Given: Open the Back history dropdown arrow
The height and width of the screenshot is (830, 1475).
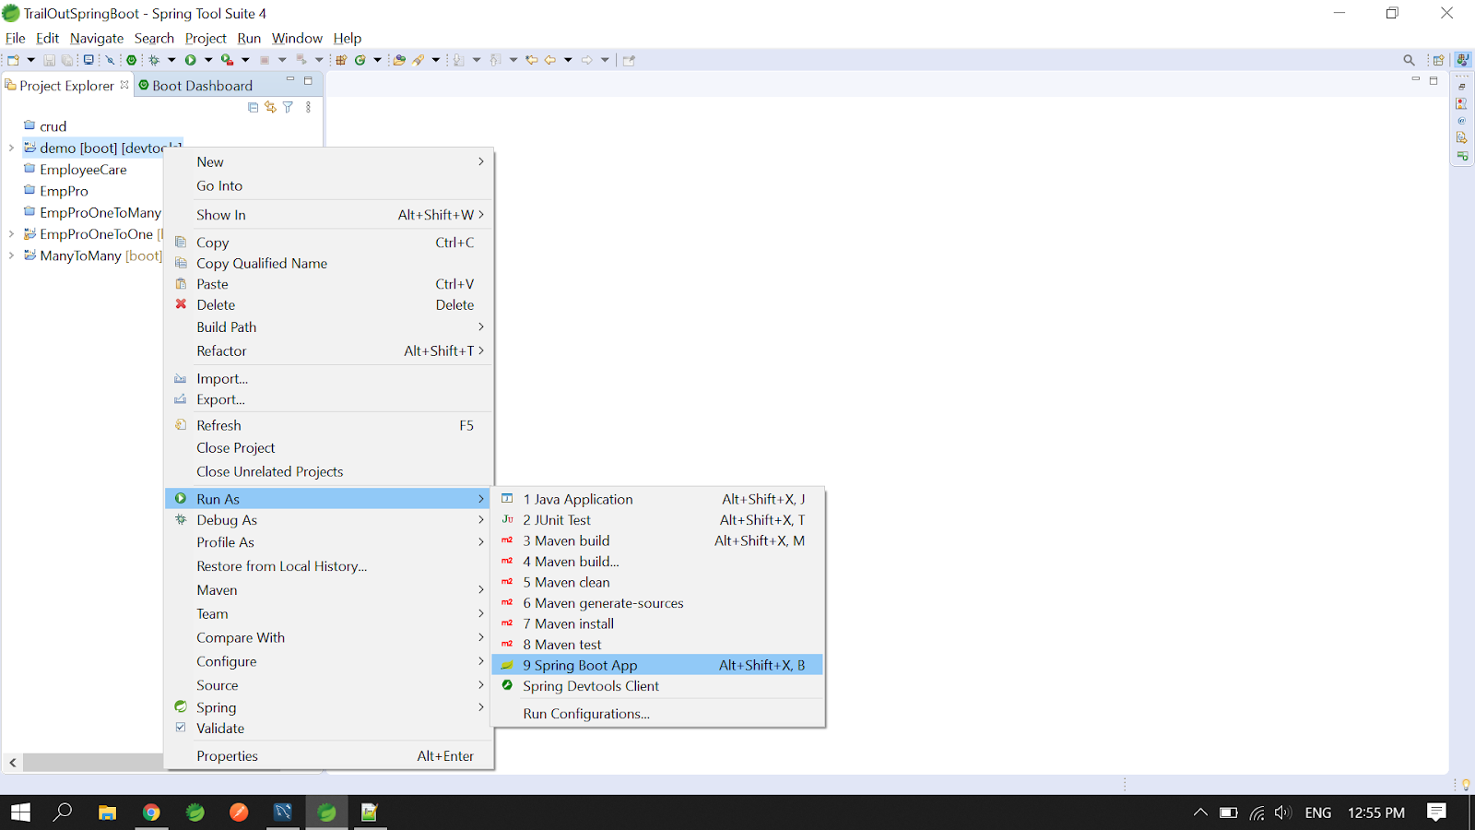Looking at the screenshot, I should click(x=568, y=60).
